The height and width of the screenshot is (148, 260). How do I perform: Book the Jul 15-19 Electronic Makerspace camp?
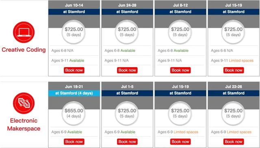pyautogui.click(x=180, y=142)
